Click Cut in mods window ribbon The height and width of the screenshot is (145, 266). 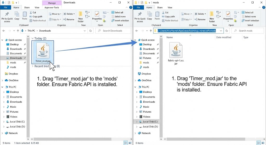point(165,12)
